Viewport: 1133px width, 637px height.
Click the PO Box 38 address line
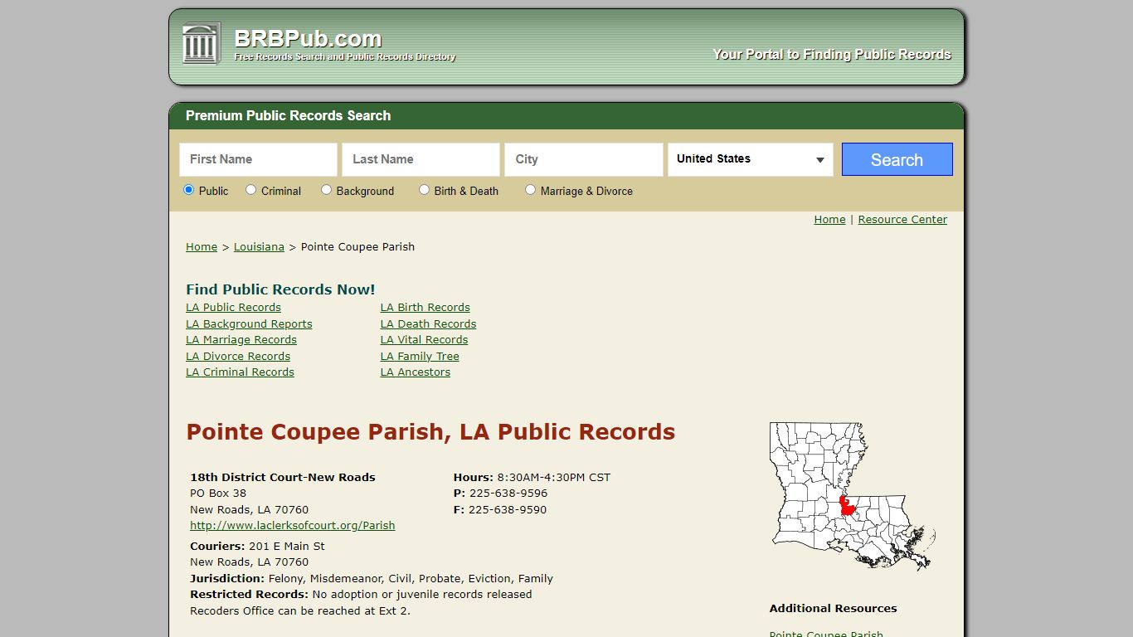218,494
